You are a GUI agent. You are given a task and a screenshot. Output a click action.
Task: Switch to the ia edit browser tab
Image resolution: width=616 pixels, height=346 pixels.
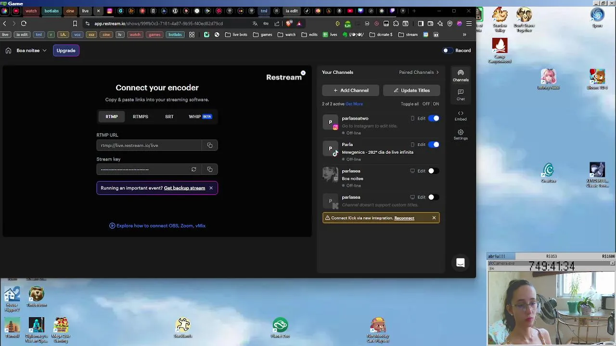pos(292,11)
